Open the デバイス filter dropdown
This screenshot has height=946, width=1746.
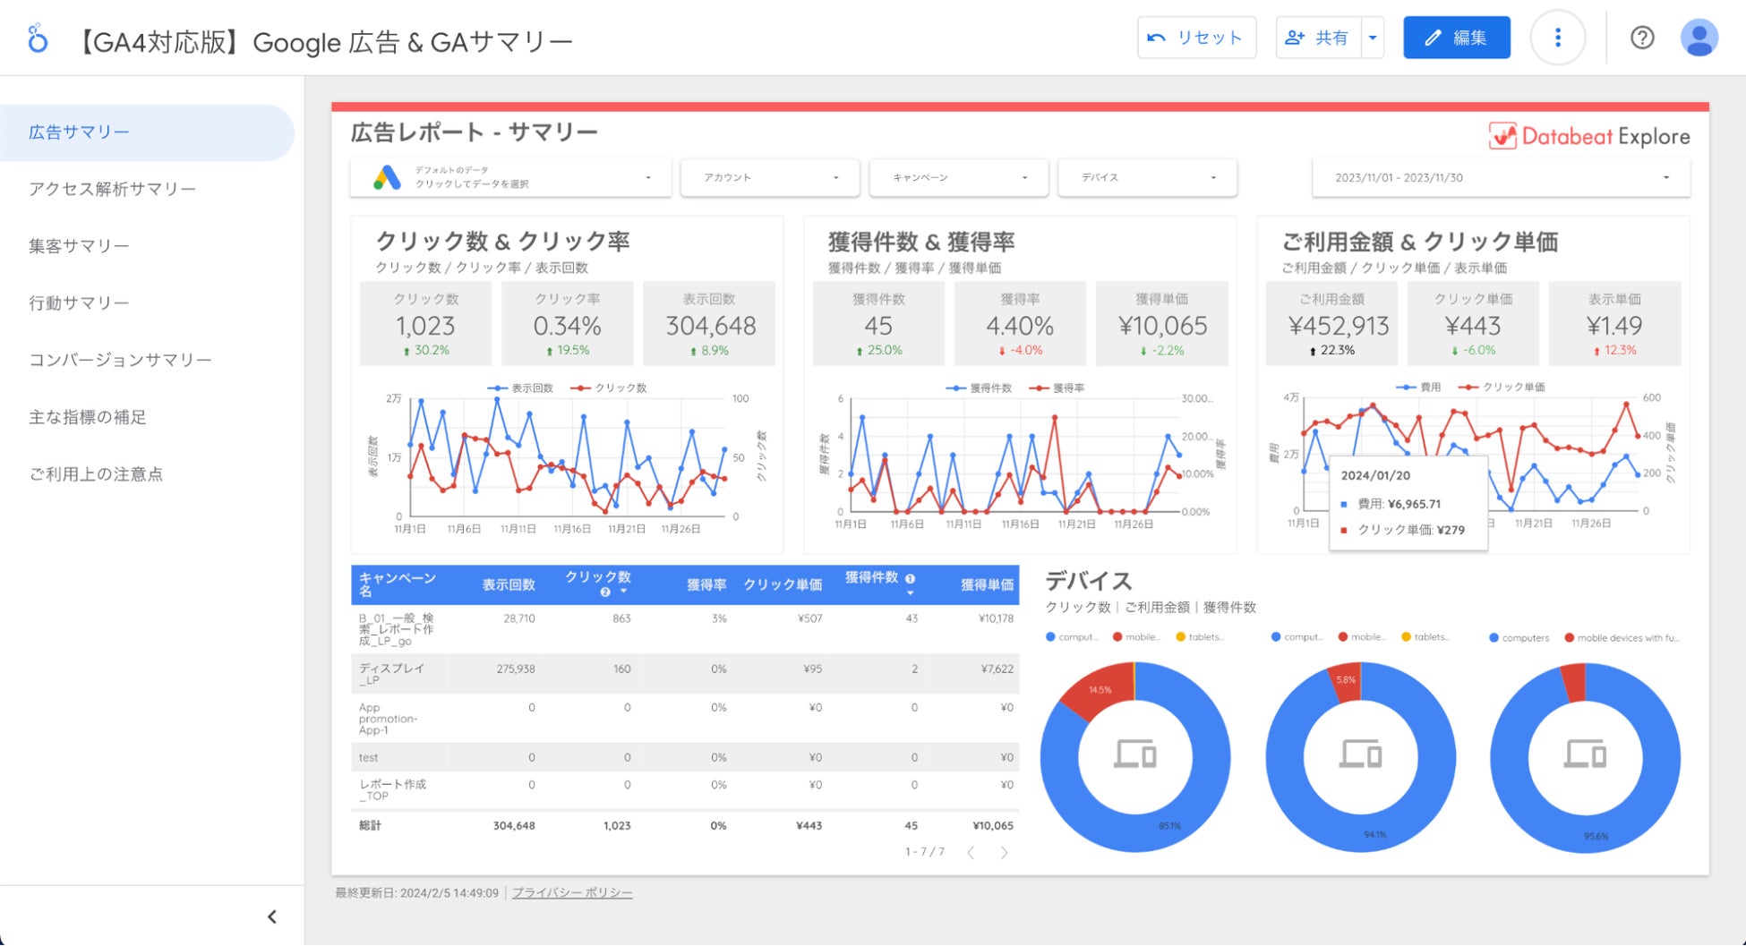(1147, 177)
